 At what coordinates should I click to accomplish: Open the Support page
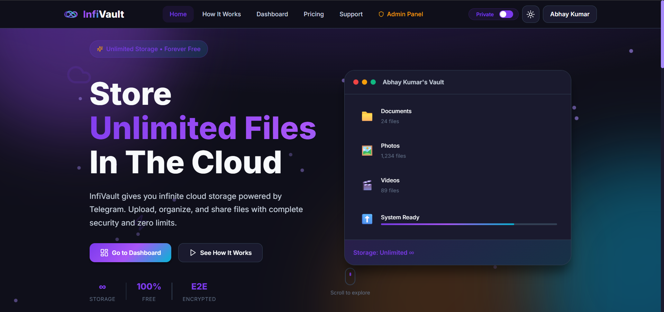coord(351,14)
